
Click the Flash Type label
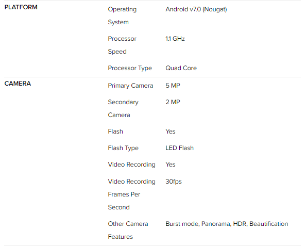click(x=123, y=148)
